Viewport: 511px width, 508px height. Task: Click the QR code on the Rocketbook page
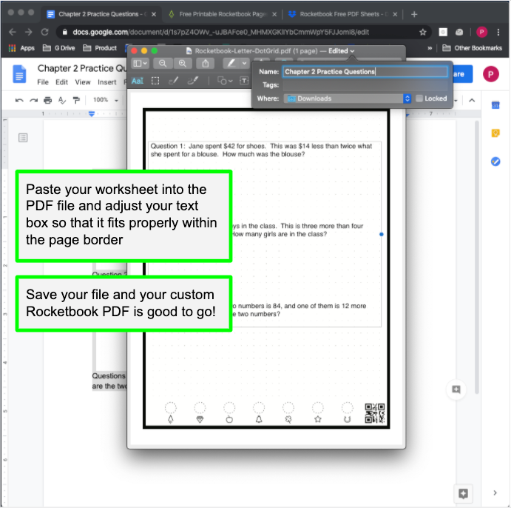click(375, 413)
